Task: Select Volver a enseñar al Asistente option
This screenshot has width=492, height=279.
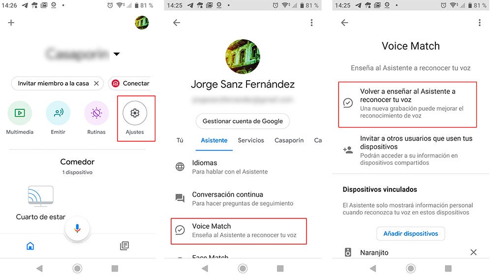Action: click(x=407, y=104)
